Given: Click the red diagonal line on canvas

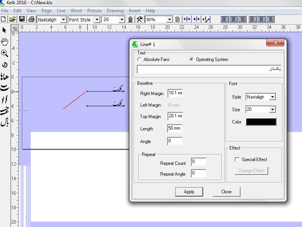Looking at the screenshot, I should click(74, 100).
